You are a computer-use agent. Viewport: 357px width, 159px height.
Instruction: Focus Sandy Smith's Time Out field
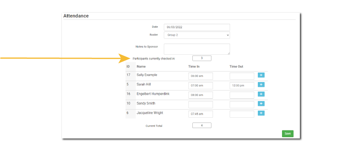click(242, 104)
